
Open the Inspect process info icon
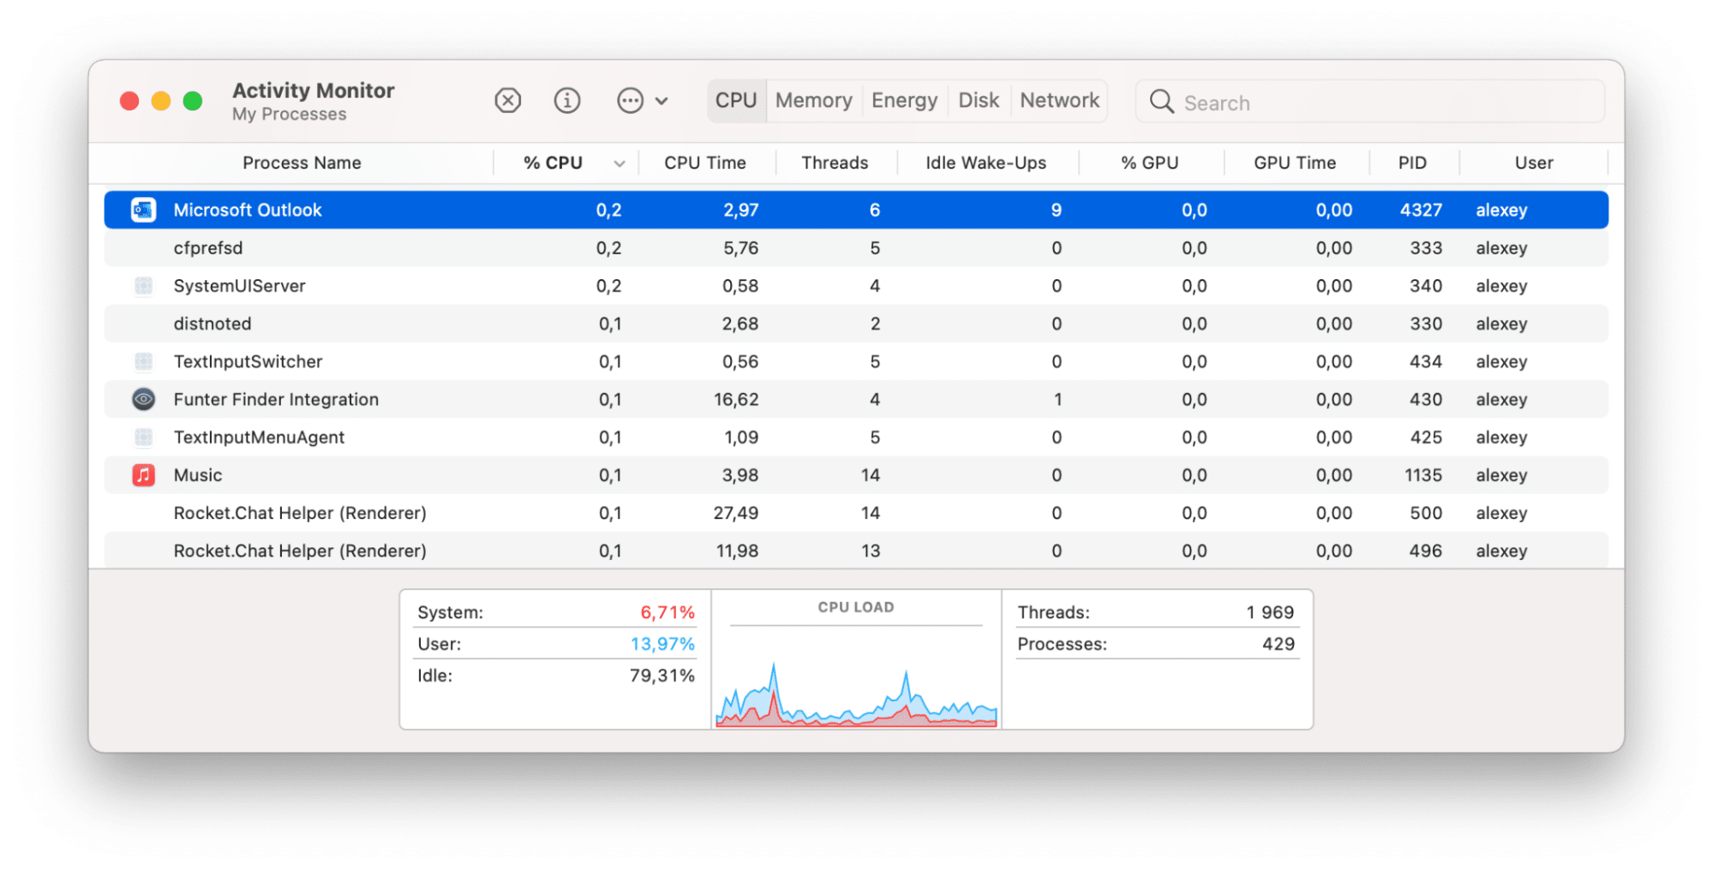click(x=566, y=101)
